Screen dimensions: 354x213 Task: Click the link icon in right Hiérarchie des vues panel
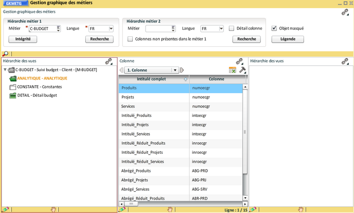pos(344,61)
